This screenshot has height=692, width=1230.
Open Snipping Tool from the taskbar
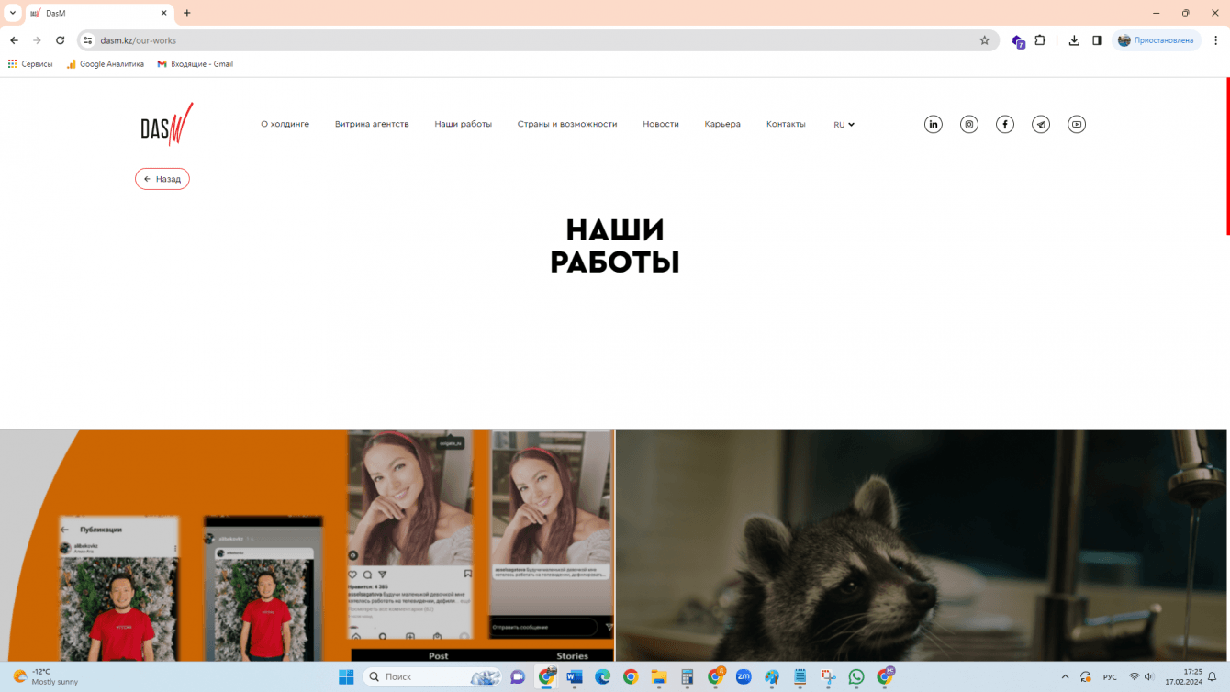coord(828,677)
